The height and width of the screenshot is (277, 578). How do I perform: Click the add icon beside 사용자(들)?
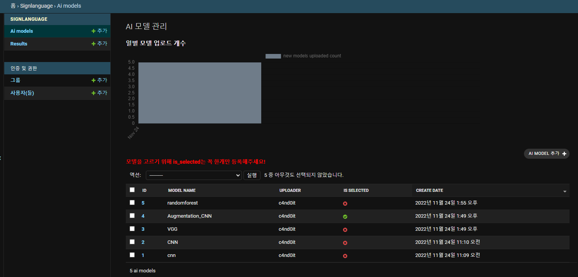(x=93, y=93)
